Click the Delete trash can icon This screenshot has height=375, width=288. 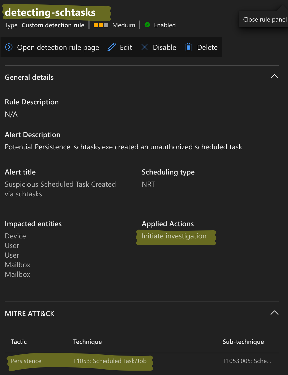click(188, 47)
